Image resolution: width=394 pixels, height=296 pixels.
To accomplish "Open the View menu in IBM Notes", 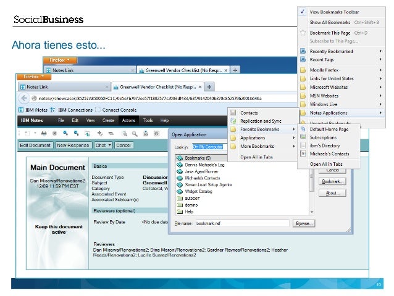I will pyautogui.click(x=90, y=120).
